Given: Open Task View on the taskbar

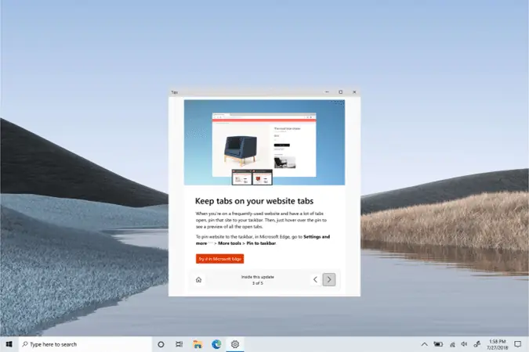Looking at the screenshot, I should point(179,344).
